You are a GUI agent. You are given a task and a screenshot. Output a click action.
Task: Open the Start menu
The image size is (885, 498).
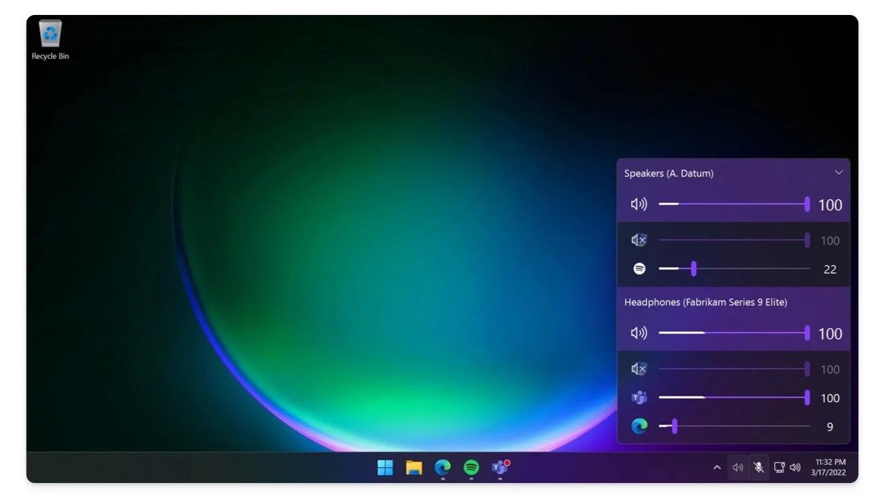385,468
